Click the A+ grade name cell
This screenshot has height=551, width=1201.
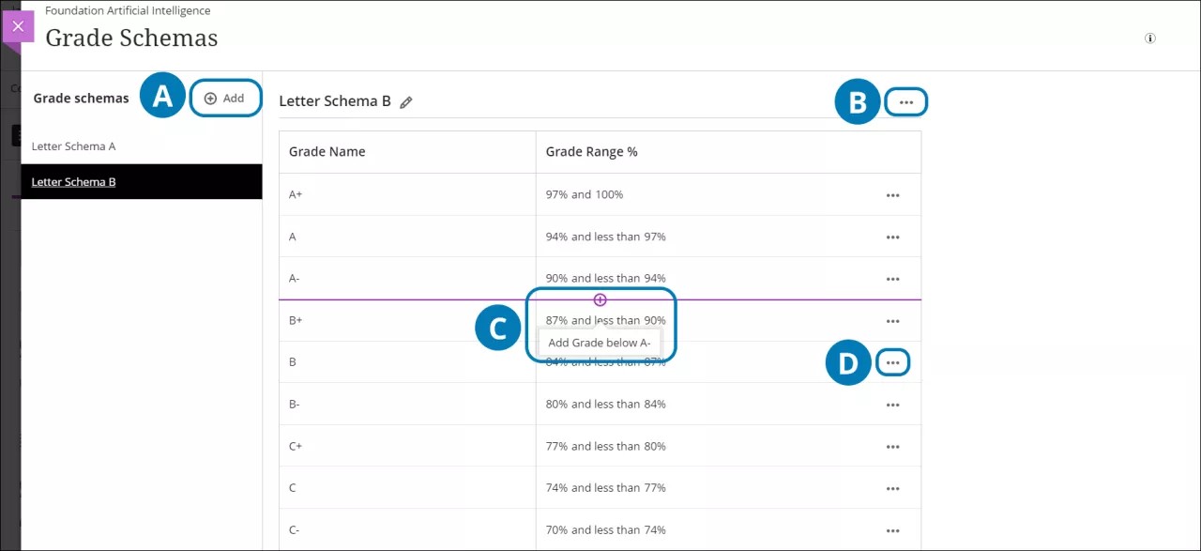[x=296, y=194]
